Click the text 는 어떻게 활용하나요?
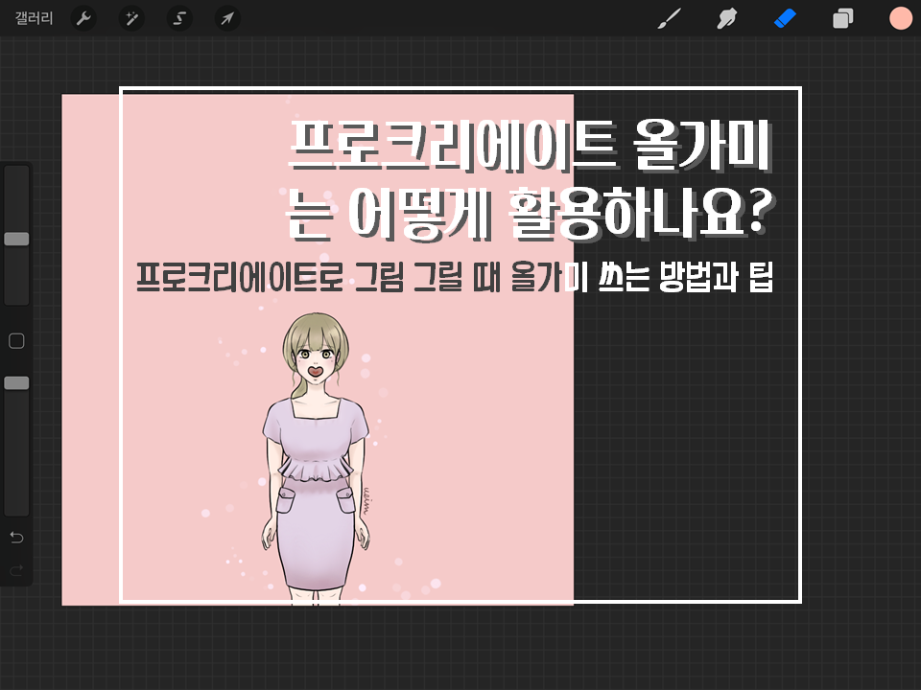921x690 pixels. coord(531,214)
